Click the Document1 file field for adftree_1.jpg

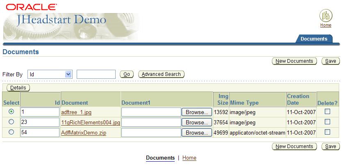click(x=151, y=112)
